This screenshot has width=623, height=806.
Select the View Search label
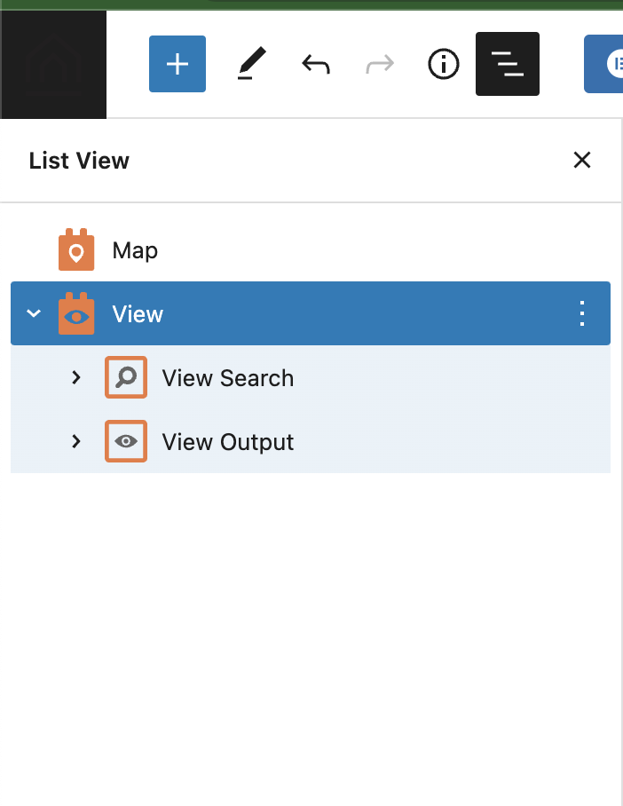228,378
